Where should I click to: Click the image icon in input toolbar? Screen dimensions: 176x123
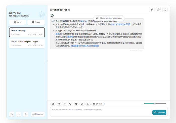pos(88,104)
